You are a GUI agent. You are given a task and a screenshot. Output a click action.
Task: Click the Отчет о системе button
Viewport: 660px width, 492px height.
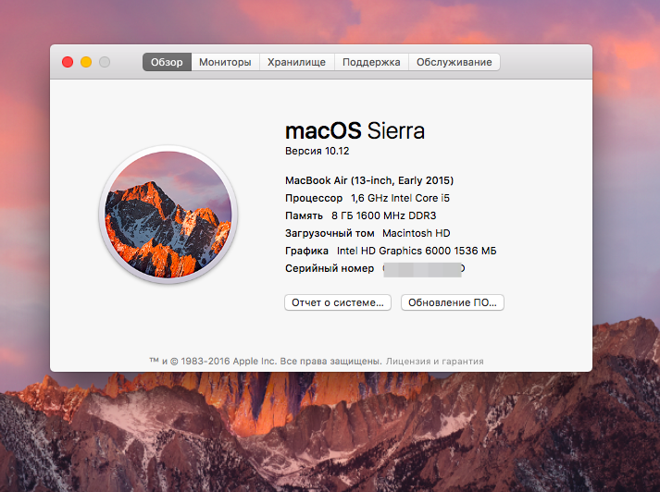coord(338,302)
